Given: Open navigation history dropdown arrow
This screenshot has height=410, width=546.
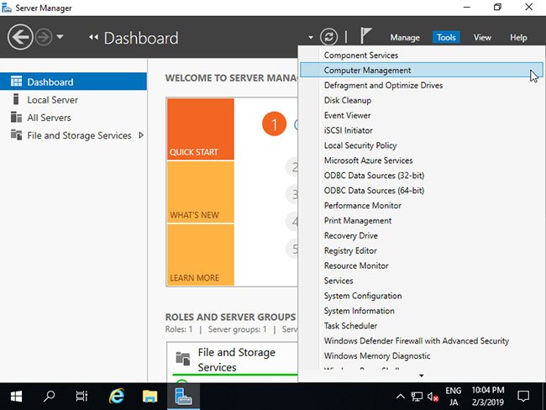Looking at the screenshot, I should tap(60, 36).
